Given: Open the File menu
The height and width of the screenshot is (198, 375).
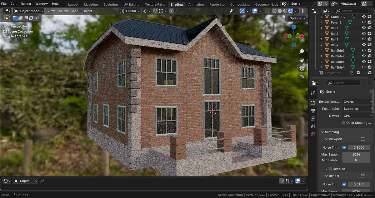Looking at the screenshot, I should click(4, 4).
